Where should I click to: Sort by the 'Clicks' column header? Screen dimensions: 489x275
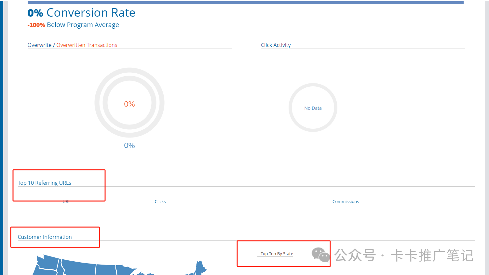point(160,202)
